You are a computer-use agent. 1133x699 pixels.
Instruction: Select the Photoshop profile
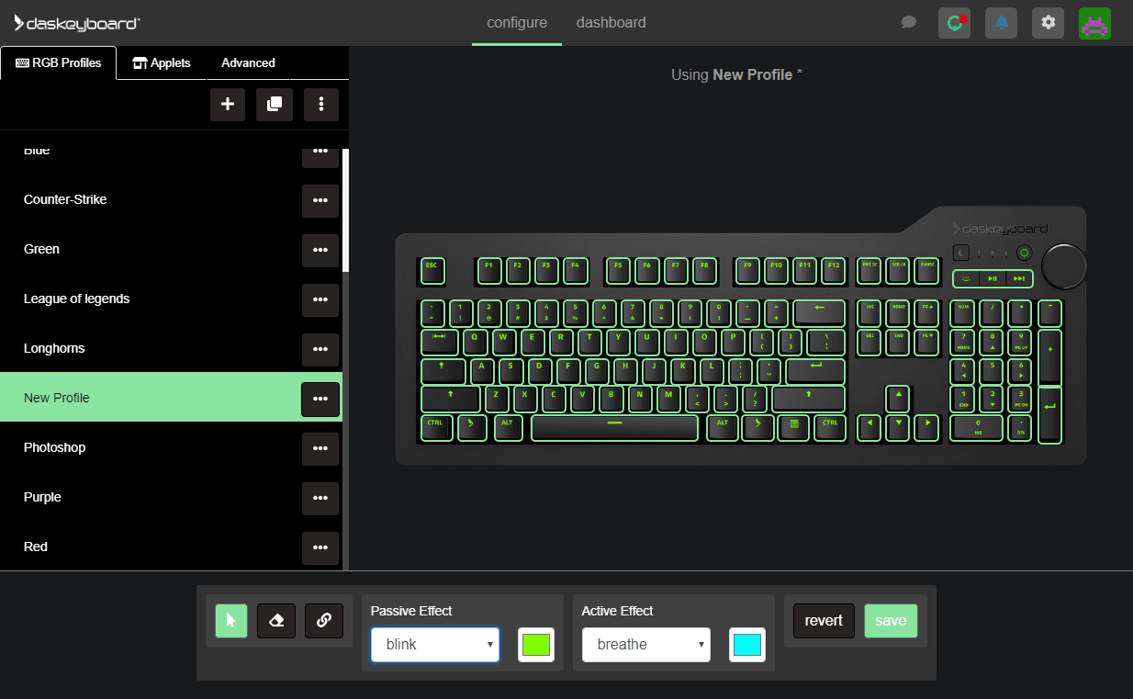pyautogui.click(x=171, y=448)
